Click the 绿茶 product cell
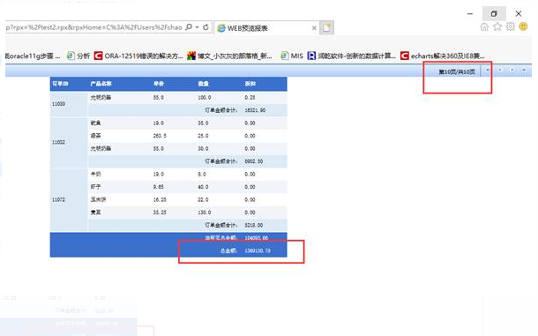538x336 pixels. pos(96,136)
